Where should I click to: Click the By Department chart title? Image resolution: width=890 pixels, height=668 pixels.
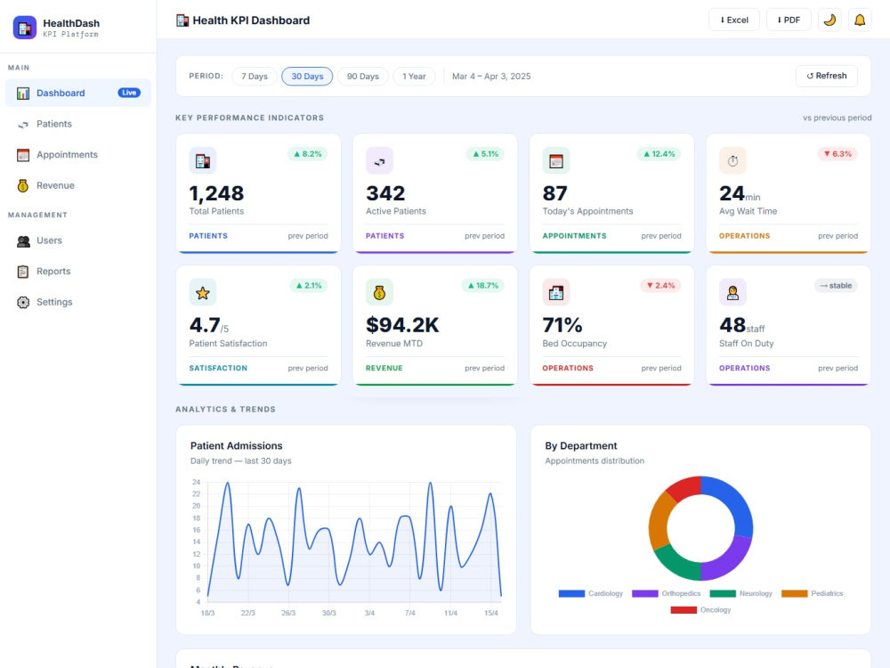[580, 446]
